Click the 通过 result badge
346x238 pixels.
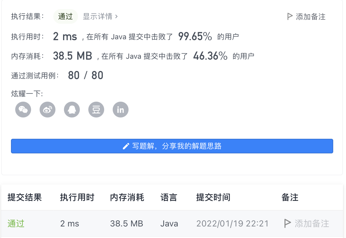click(x=65, y=17)
